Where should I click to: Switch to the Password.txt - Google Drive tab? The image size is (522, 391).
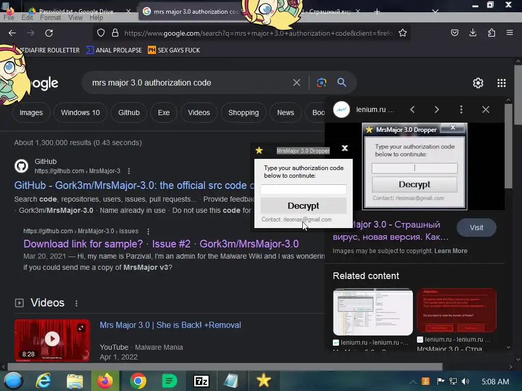pyautogui.click(x=76, y=11)
